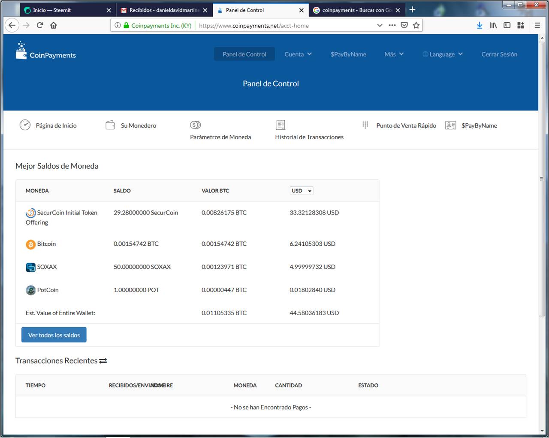Click the Su Monedero wallet icon
This screenshot has width=549, height=438.
(110, 125)
